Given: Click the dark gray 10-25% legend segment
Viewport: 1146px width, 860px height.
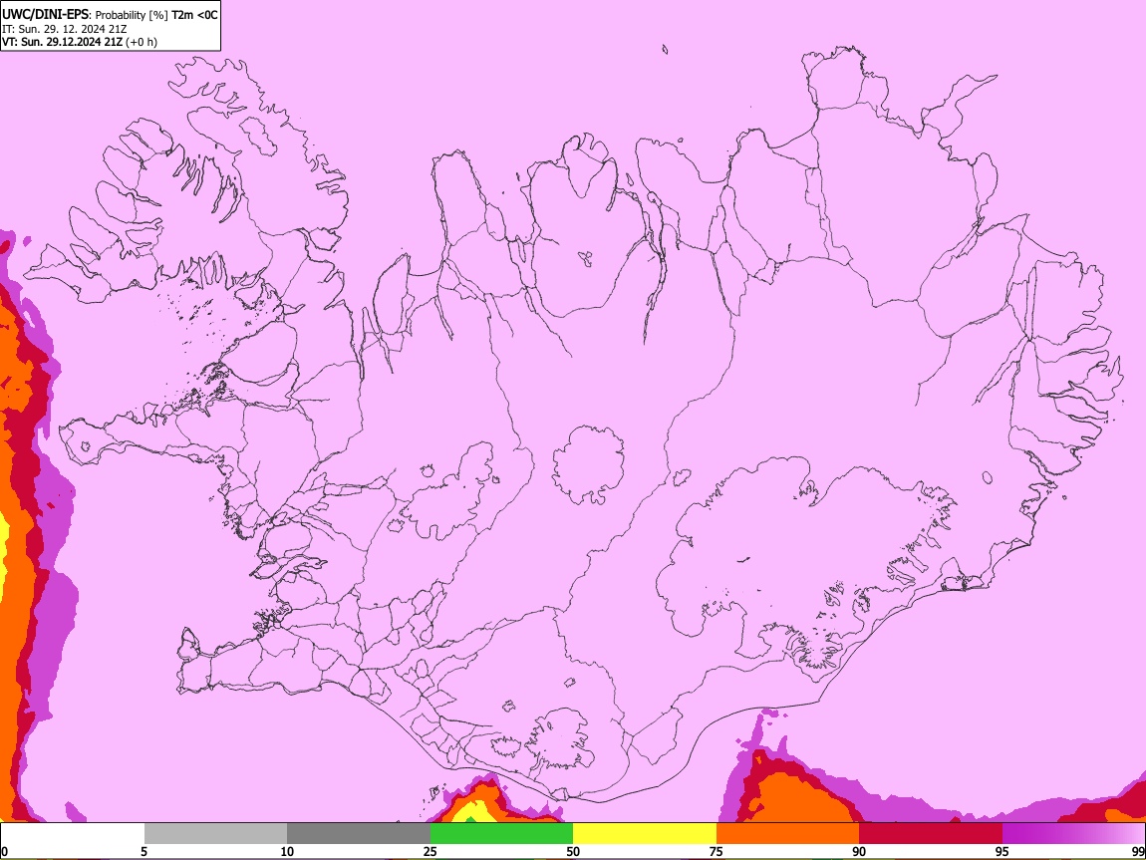Looking at the screenshot, I should coord(358,833).
